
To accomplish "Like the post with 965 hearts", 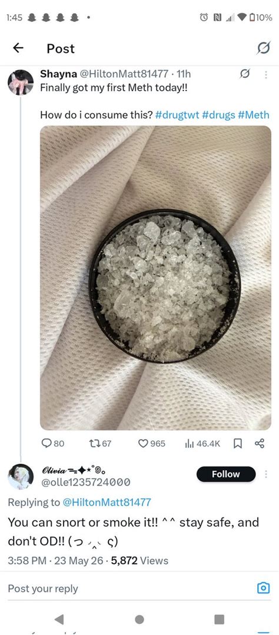I will pos(144,444).
